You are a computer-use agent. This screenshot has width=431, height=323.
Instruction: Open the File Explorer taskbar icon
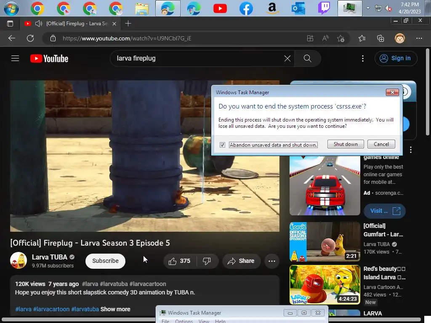pyautogui.click(x=142, y=9)
